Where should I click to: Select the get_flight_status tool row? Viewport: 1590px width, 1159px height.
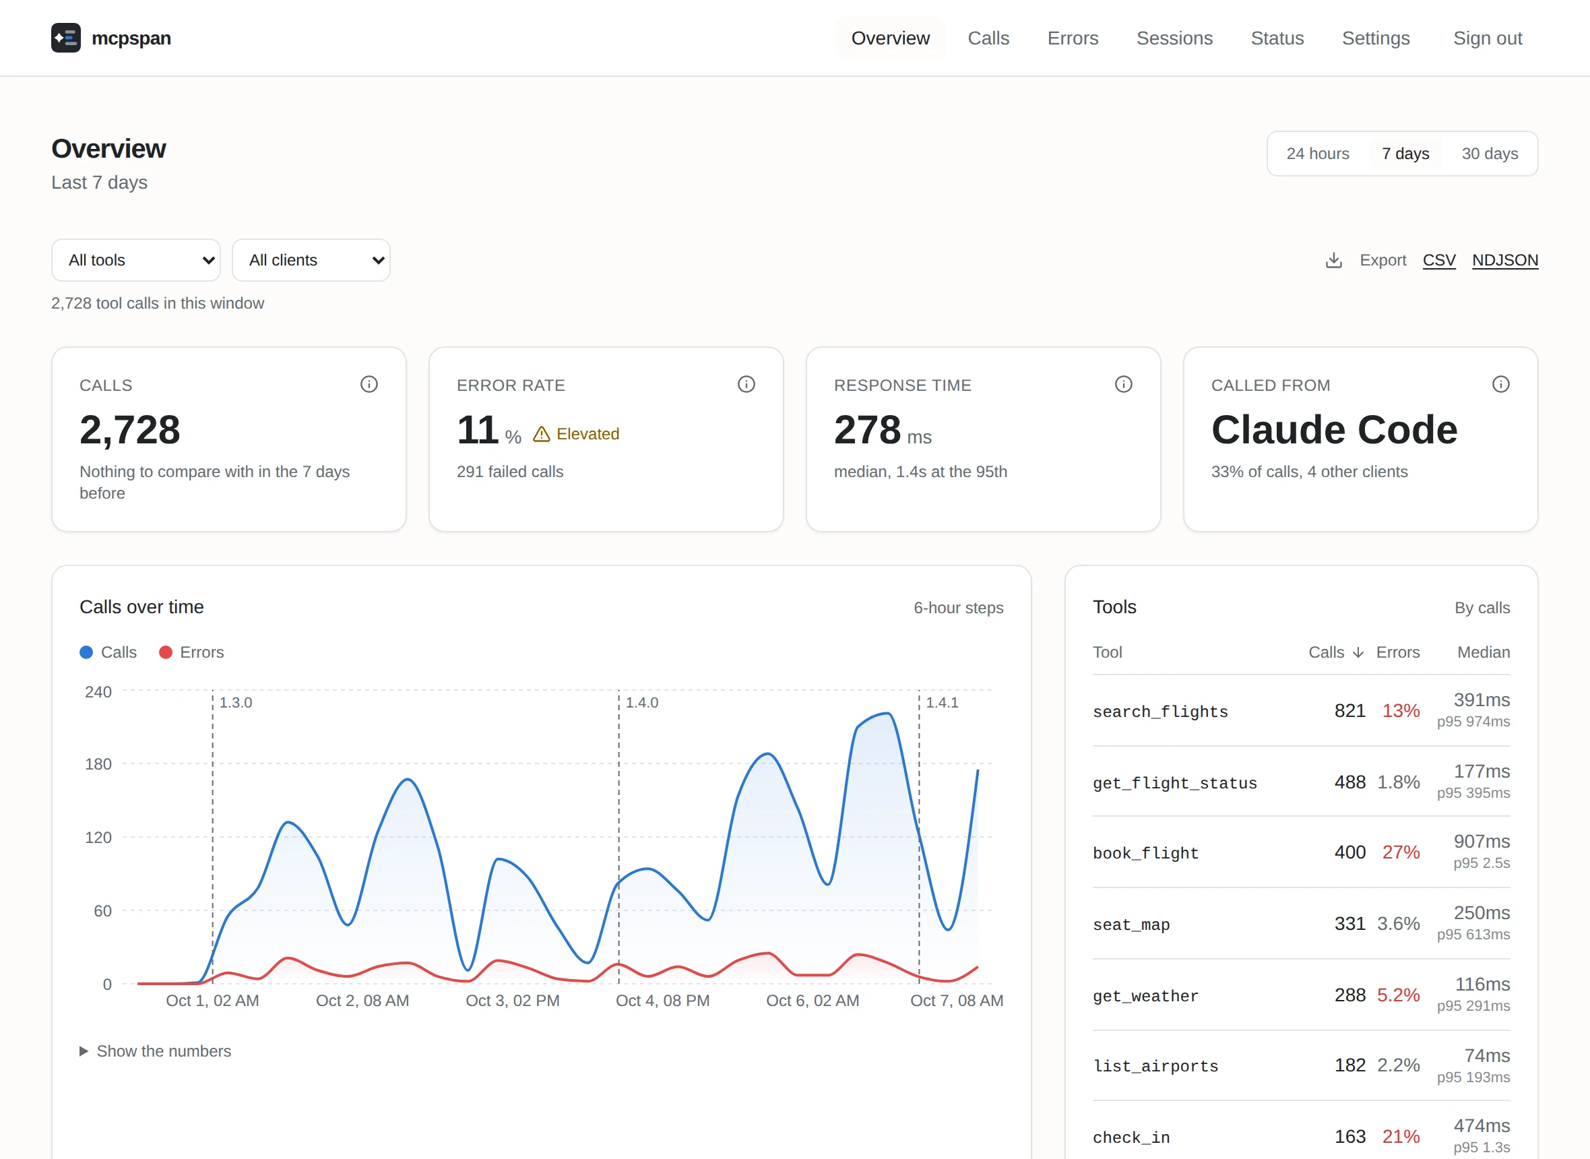point(1301,782)
